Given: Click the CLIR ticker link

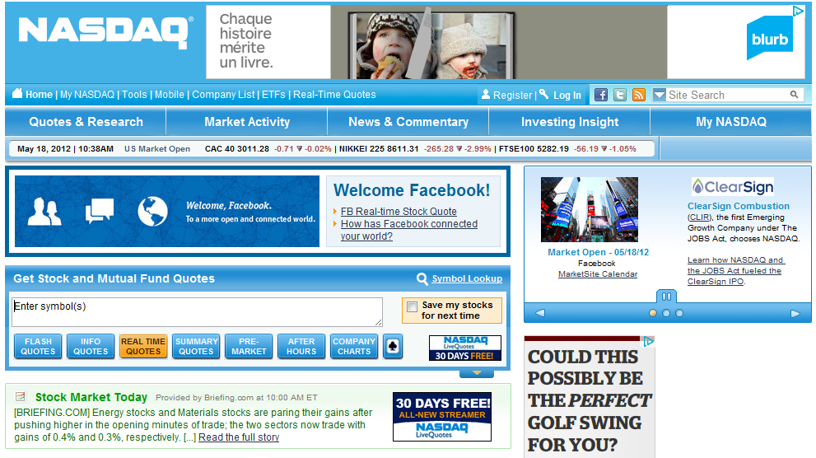Looking at the screenshot, I should [x=699, y=217].
